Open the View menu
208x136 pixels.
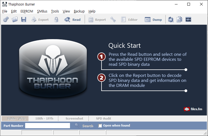tap(66, 11)
